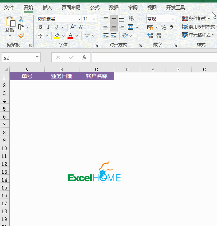
Task: Expand the Name Box dropdown arrow
Action: [x=37, y=57]
